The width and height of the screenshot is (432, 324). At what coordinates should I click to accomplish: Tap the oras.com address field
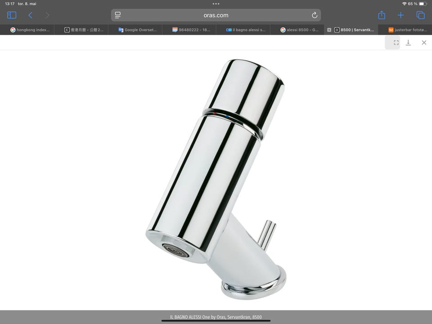tap(216, 15)
